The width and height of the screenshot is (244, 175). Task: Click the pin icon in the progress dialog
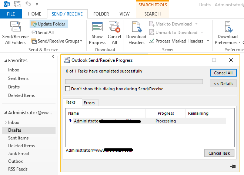(x=233, y=166)
